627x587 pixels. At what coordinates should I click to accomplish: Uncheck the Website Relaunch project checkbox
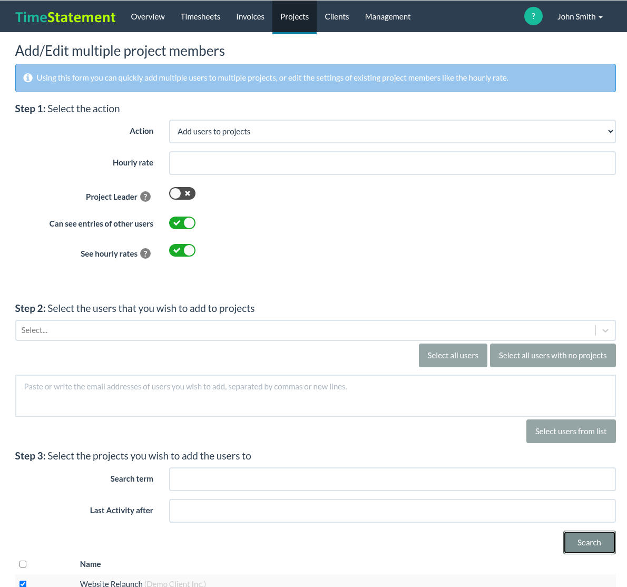[23, 584]
